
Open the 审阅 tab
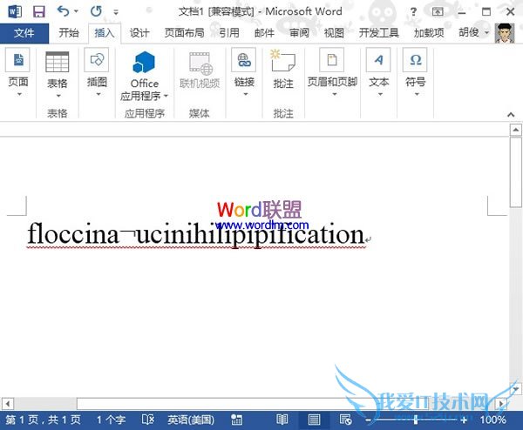point(299,33)
